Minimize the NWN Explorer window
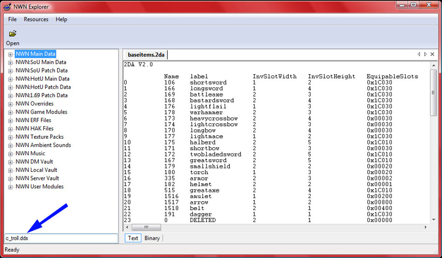The width and height of the screenshot is (442, 258). [402, 5]
